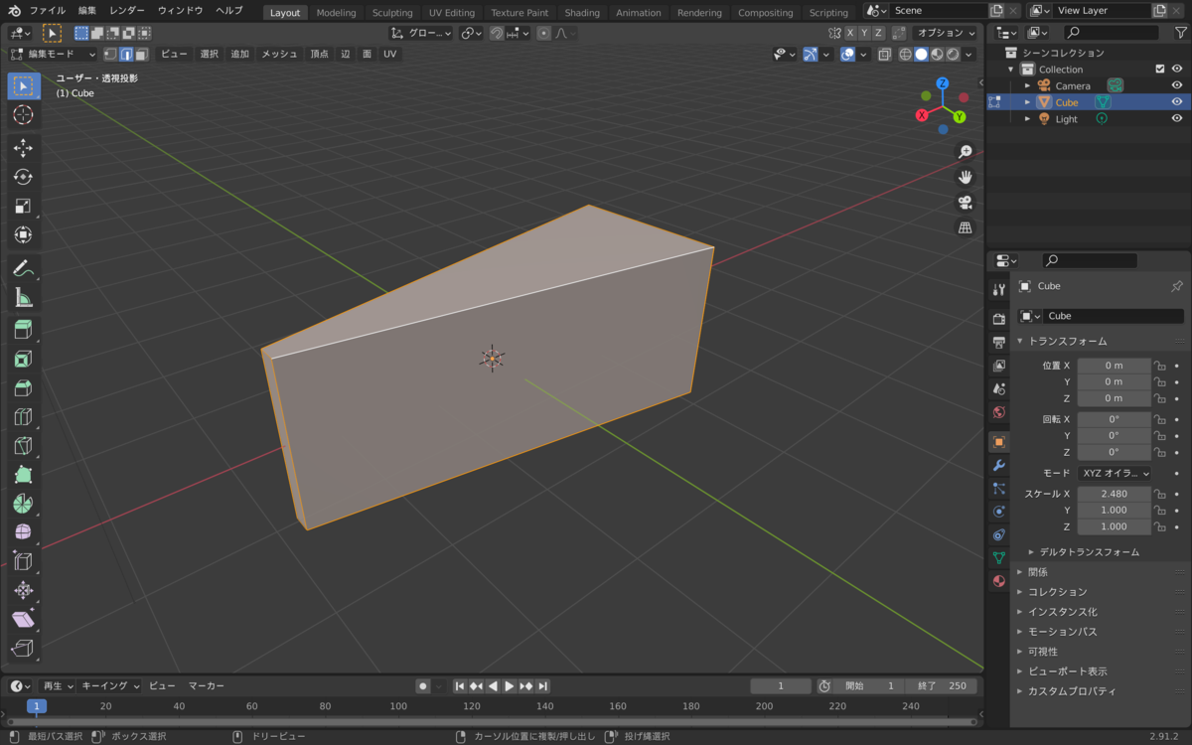Open the Modifier wrench properties tab
Image resolution: width=1192 pixels, height=745 pixels.
tap(999, 465)
